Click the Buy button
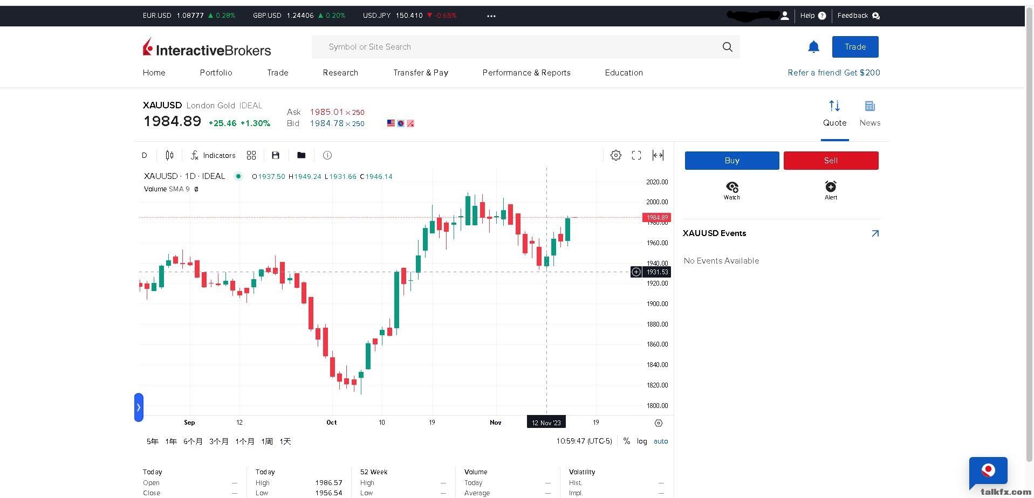The height and width of the screenshot is (498, 1034). (x=732, y=161)
